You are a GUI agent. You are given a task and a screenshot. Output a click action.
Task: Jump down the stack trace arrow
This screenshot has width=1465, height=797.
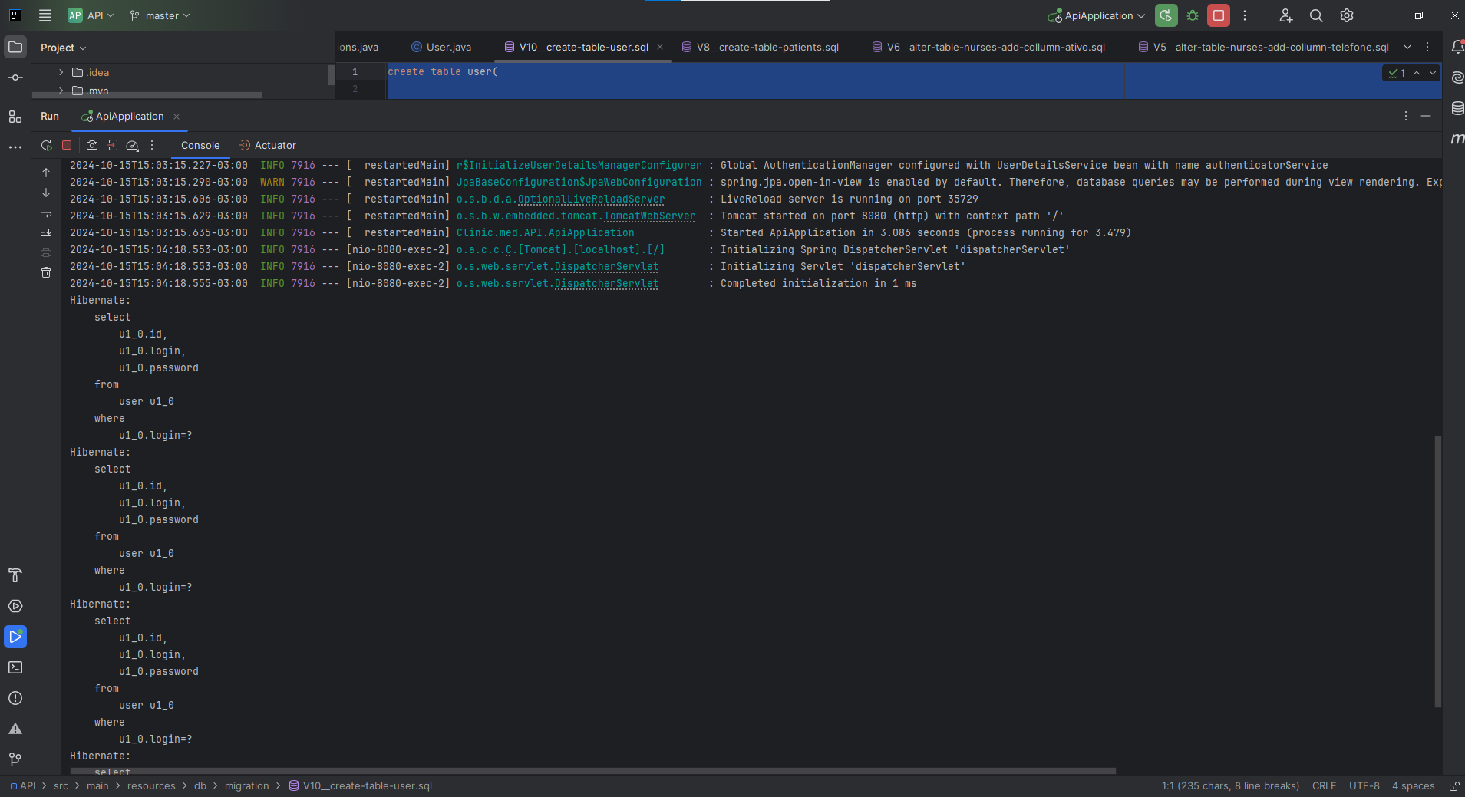tap(46, 193)
